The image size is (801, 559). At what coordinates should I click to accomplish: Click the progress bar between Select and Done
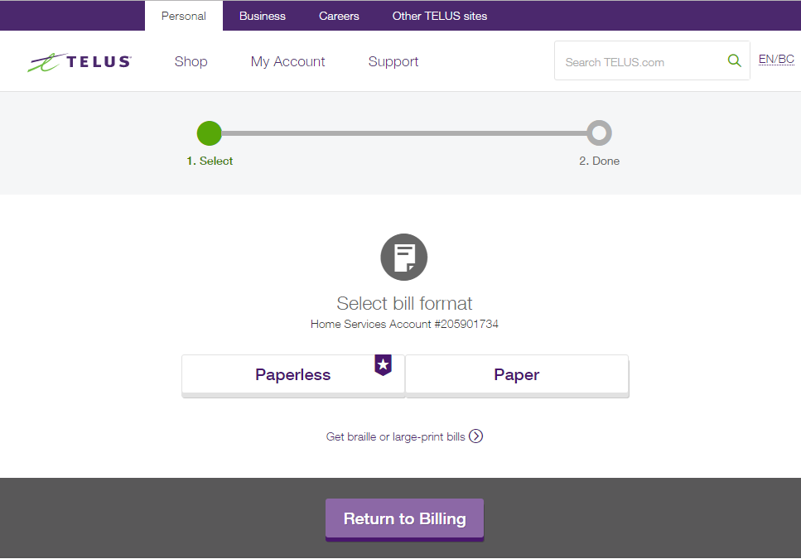pos(404,133)
